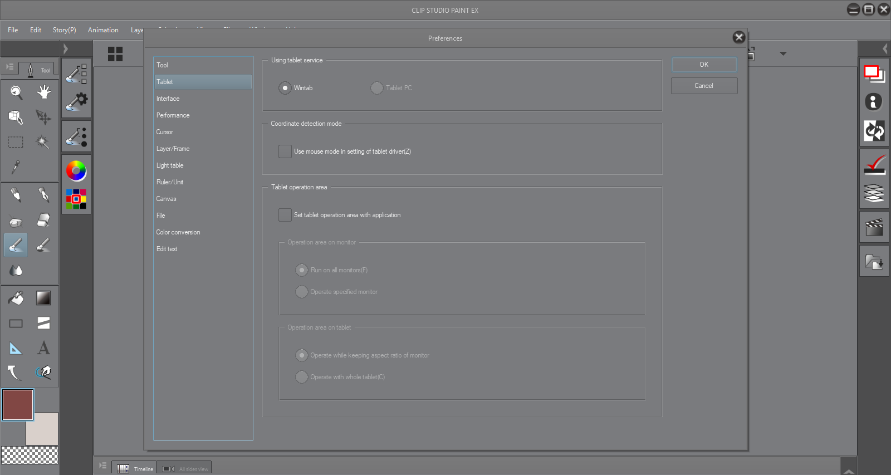The height and width of the screenshot is (475, 891).
Task: Expand the left palette dock chevron
Action: pyautogui.click(x=66, y=49)
